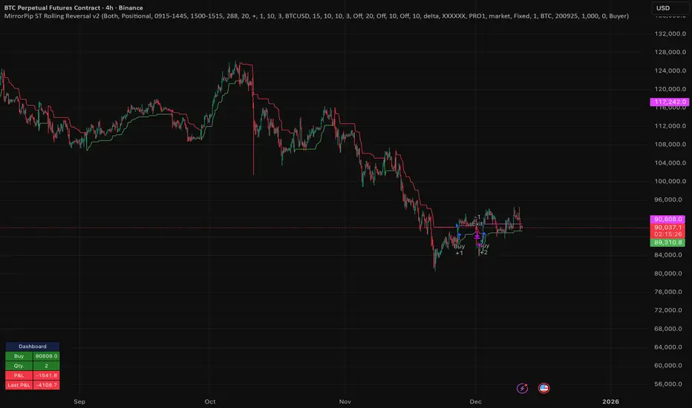Screen dimensions: 692x408
Task: Click the Sep label on time axis
Action: coord(79,401)
